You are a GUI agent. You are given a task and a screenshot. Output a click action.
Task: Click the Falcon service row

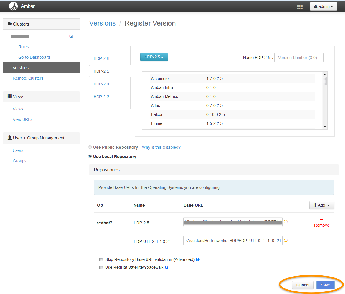[232, 114]
